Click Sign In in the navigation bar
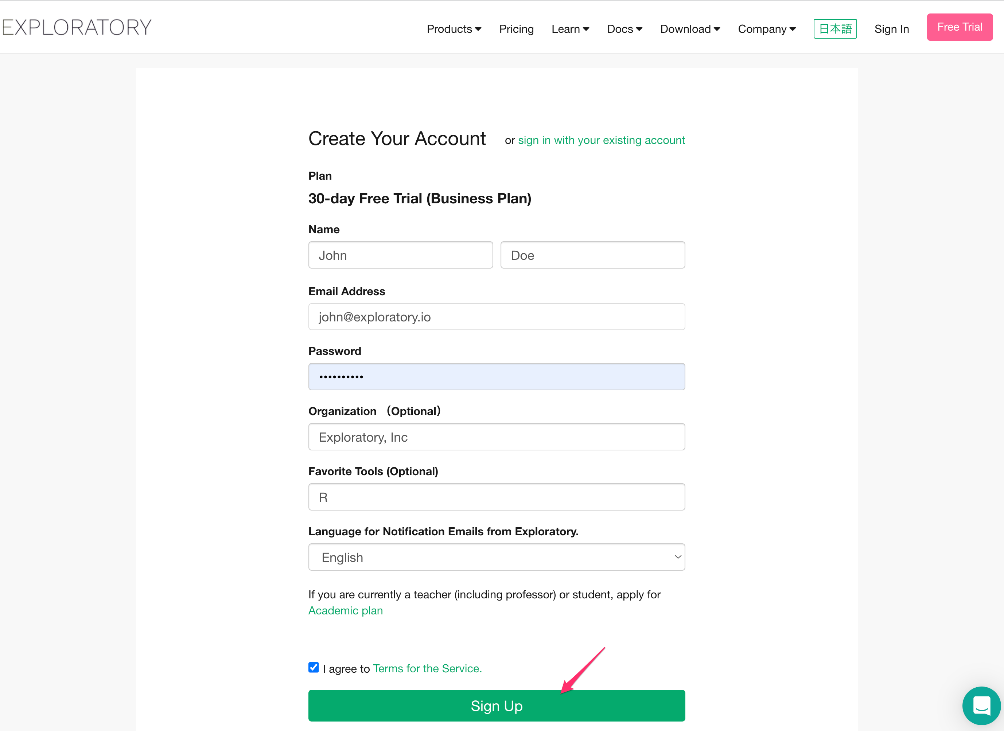 pyautogui.click(x=892, y=29)
